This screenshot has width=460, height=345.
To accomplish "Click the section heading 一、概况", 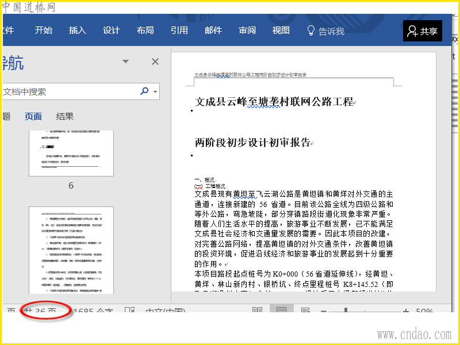I will tap(205, 179).
